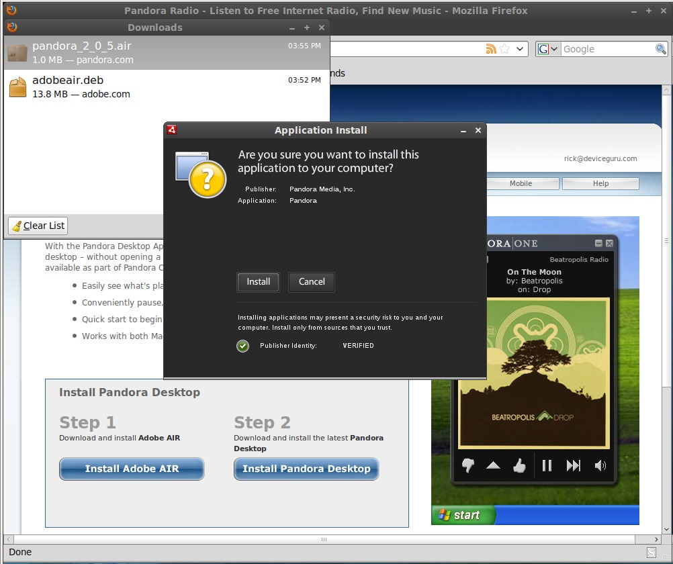
Task: Click the Install Adobe AIR button
Action: point(132,469)
